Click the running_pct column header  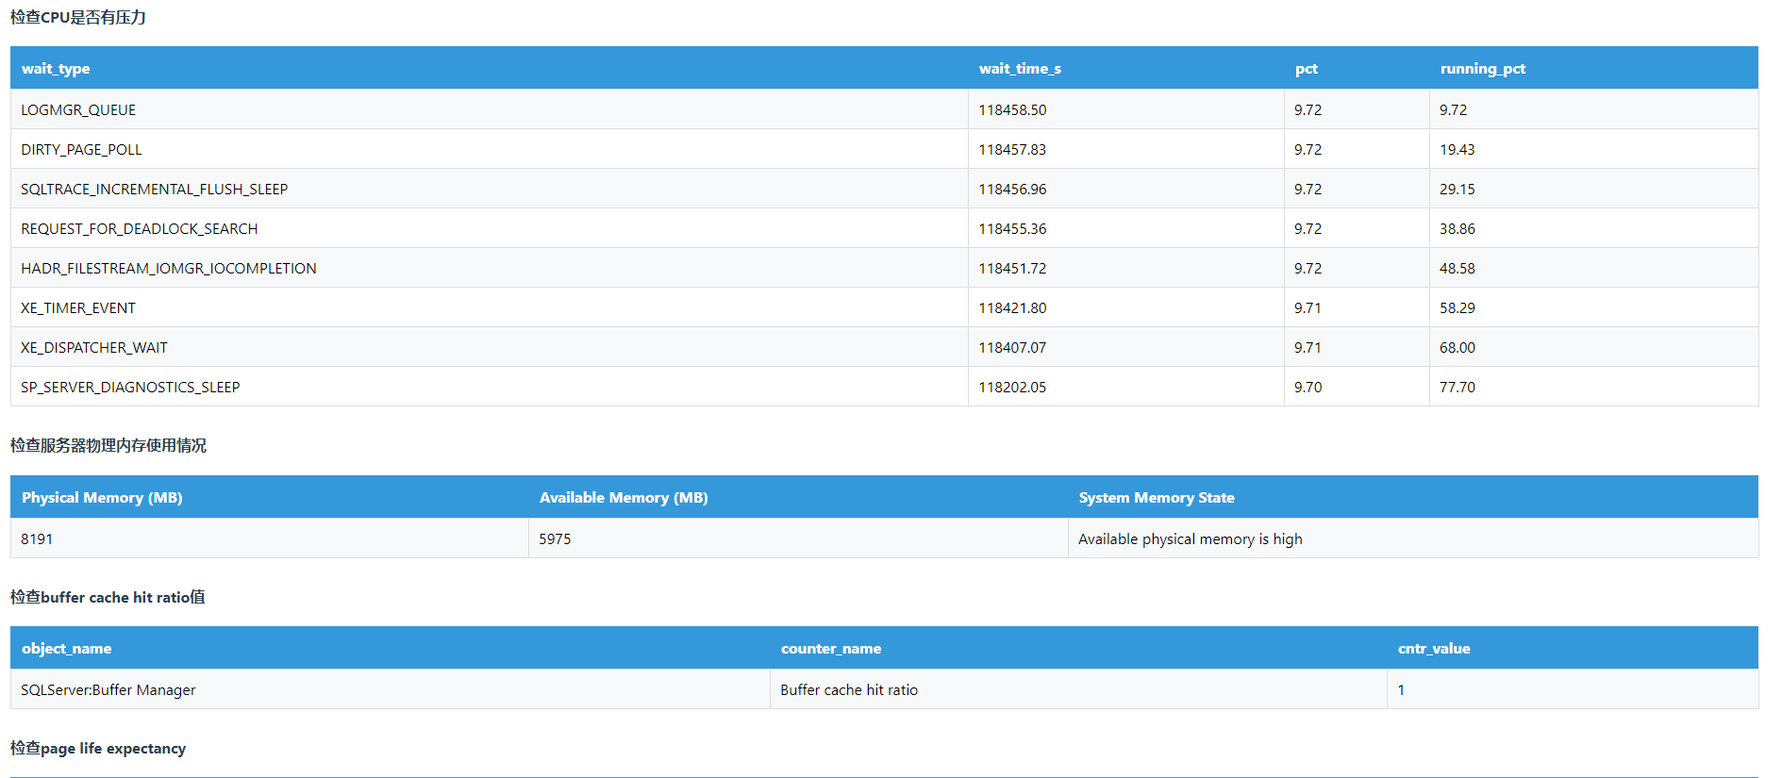[x=1593, y=68]
